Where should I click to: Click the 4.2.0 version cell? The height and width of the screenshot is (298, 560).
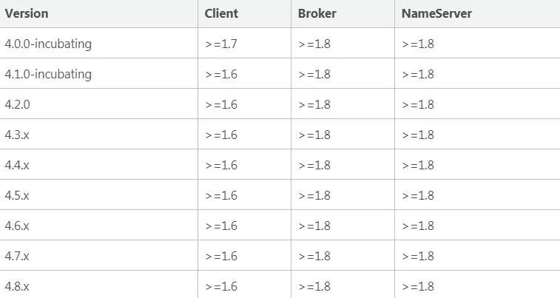pos(17,104)
